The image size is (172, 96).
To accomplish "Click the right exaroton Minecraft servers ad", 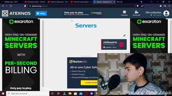I will pyautogui.click(x=149, y=36).
